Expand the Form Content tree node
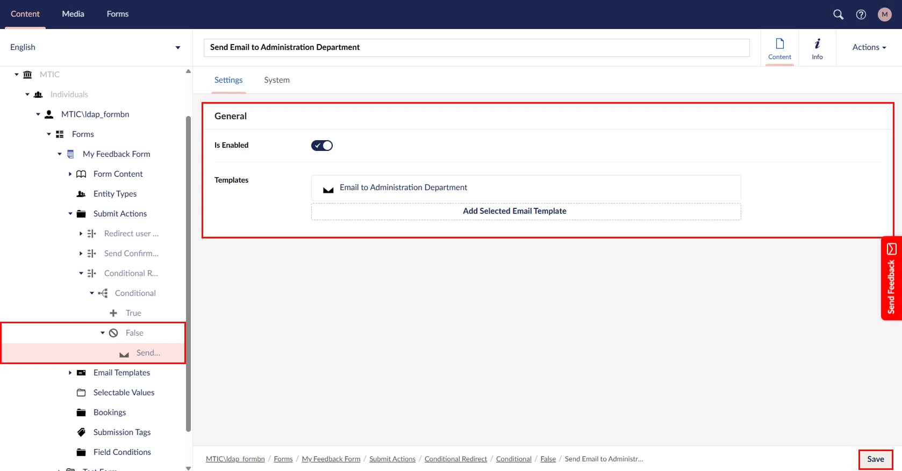 coord(70,174)
